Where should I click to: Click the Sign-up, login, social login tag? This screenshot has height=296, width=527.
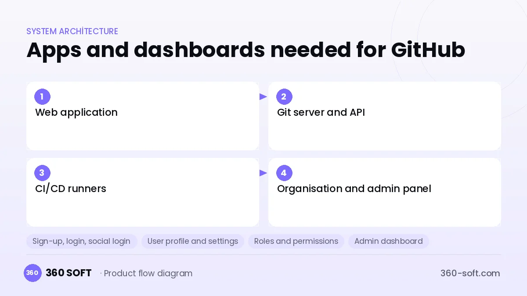pyautogui.click(x=82, y=241)
